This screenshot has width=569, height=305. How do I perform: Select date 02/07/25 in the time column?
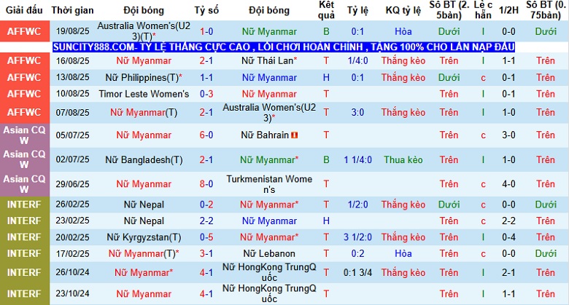72,159
